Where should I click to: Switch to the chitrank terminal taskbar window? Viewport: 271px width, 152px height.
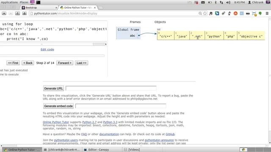pos(62,149)
